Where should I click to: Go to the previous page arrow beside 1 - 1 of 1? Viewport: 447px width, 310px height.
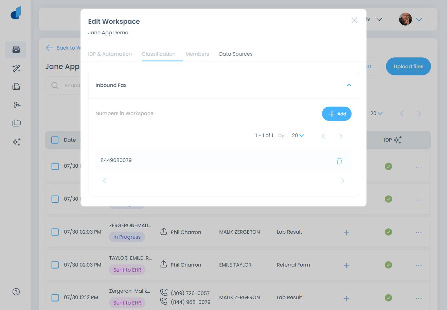click(323, 136)
